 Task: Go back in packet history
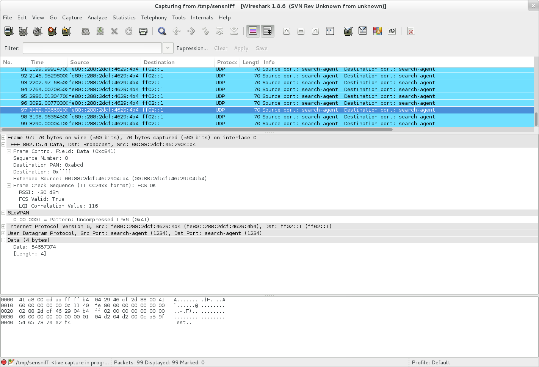(177, 31)
